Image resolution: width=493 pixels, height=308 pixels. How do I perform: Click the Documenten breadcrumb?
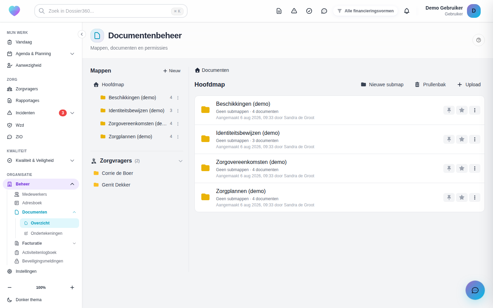212,70
